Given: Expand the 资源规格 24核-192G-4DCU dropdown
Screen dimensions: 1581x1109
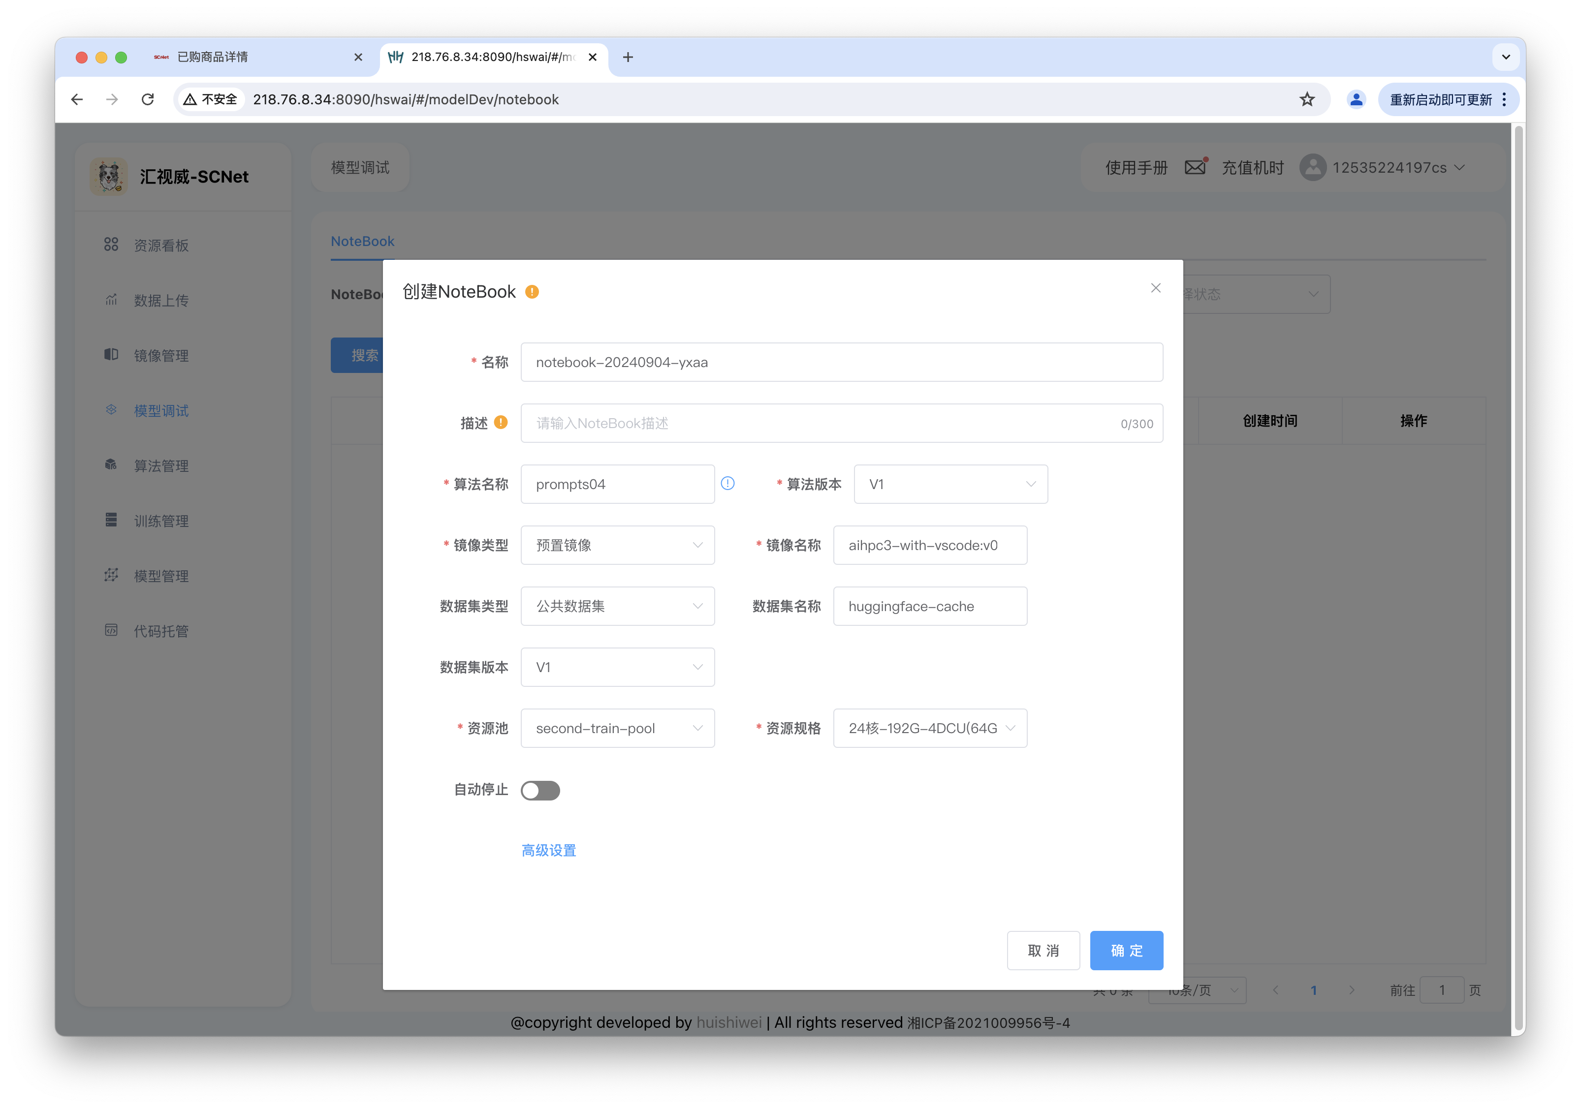Looking at the screenshot, I should tap(930, 728).
